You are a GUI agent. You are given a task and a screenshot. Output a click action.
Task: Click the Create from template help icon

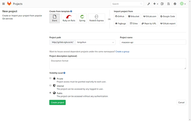(71, 11)
